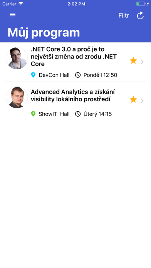Click the blue DevCon Hall location pin
Image resolution: width=151 pixels, height=268 pixels.
(x=33, y=75)
